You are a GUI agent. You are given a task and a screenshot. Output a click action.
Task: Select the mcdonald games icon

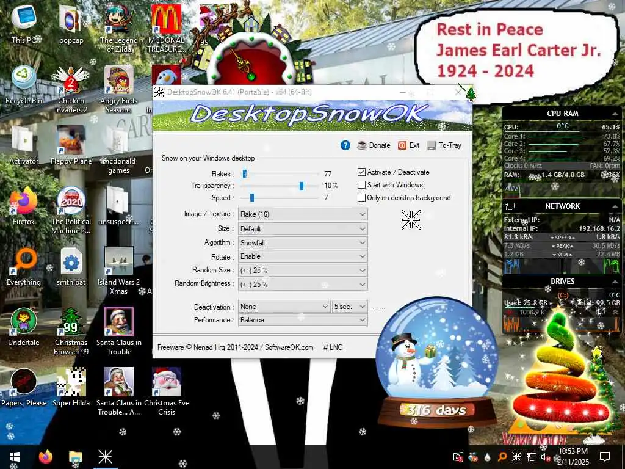[x=119, y=150]
